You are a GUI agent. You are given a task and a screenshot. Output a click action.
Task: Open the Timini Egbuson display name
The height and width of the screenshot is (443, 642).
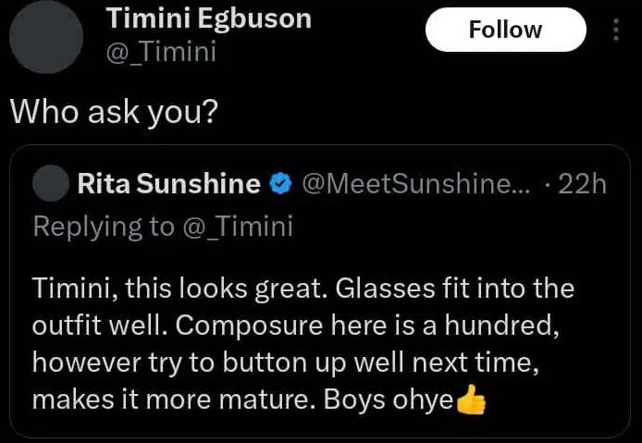point(209,18)
